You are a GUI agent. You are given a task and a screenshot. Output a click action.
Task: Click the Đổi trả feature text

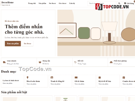click(x=80, y=61)
